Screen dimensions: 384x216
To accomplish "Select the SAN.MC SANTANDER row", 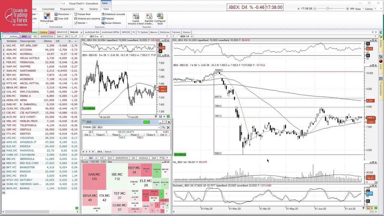I will click(x=40, y=71).
